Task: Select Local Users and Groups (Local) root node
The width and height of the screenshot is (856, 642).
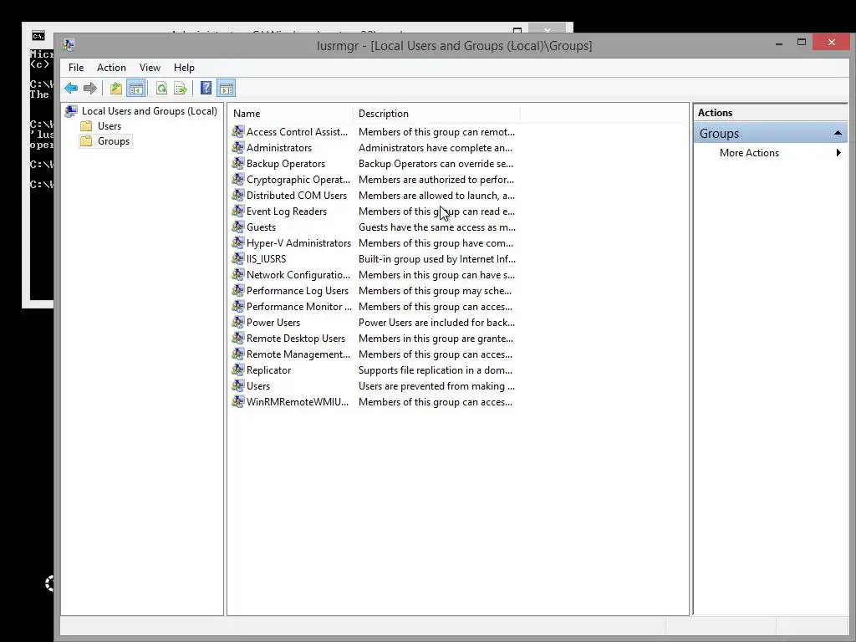Action: pyautogui.click(x=149, y=111)
